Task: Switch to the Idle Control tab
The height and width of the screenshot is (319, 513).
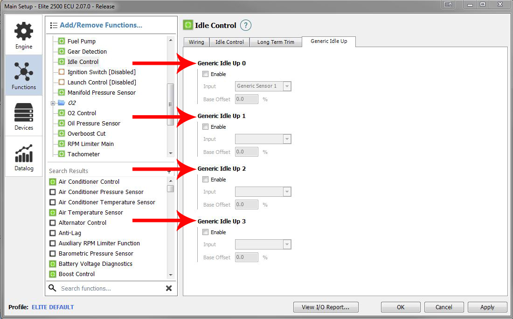Action: [229, 42]
